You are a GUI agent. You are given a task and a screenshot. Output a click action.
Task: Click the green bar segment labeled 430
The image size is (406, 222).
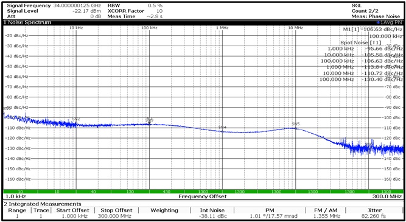[167, 192]
